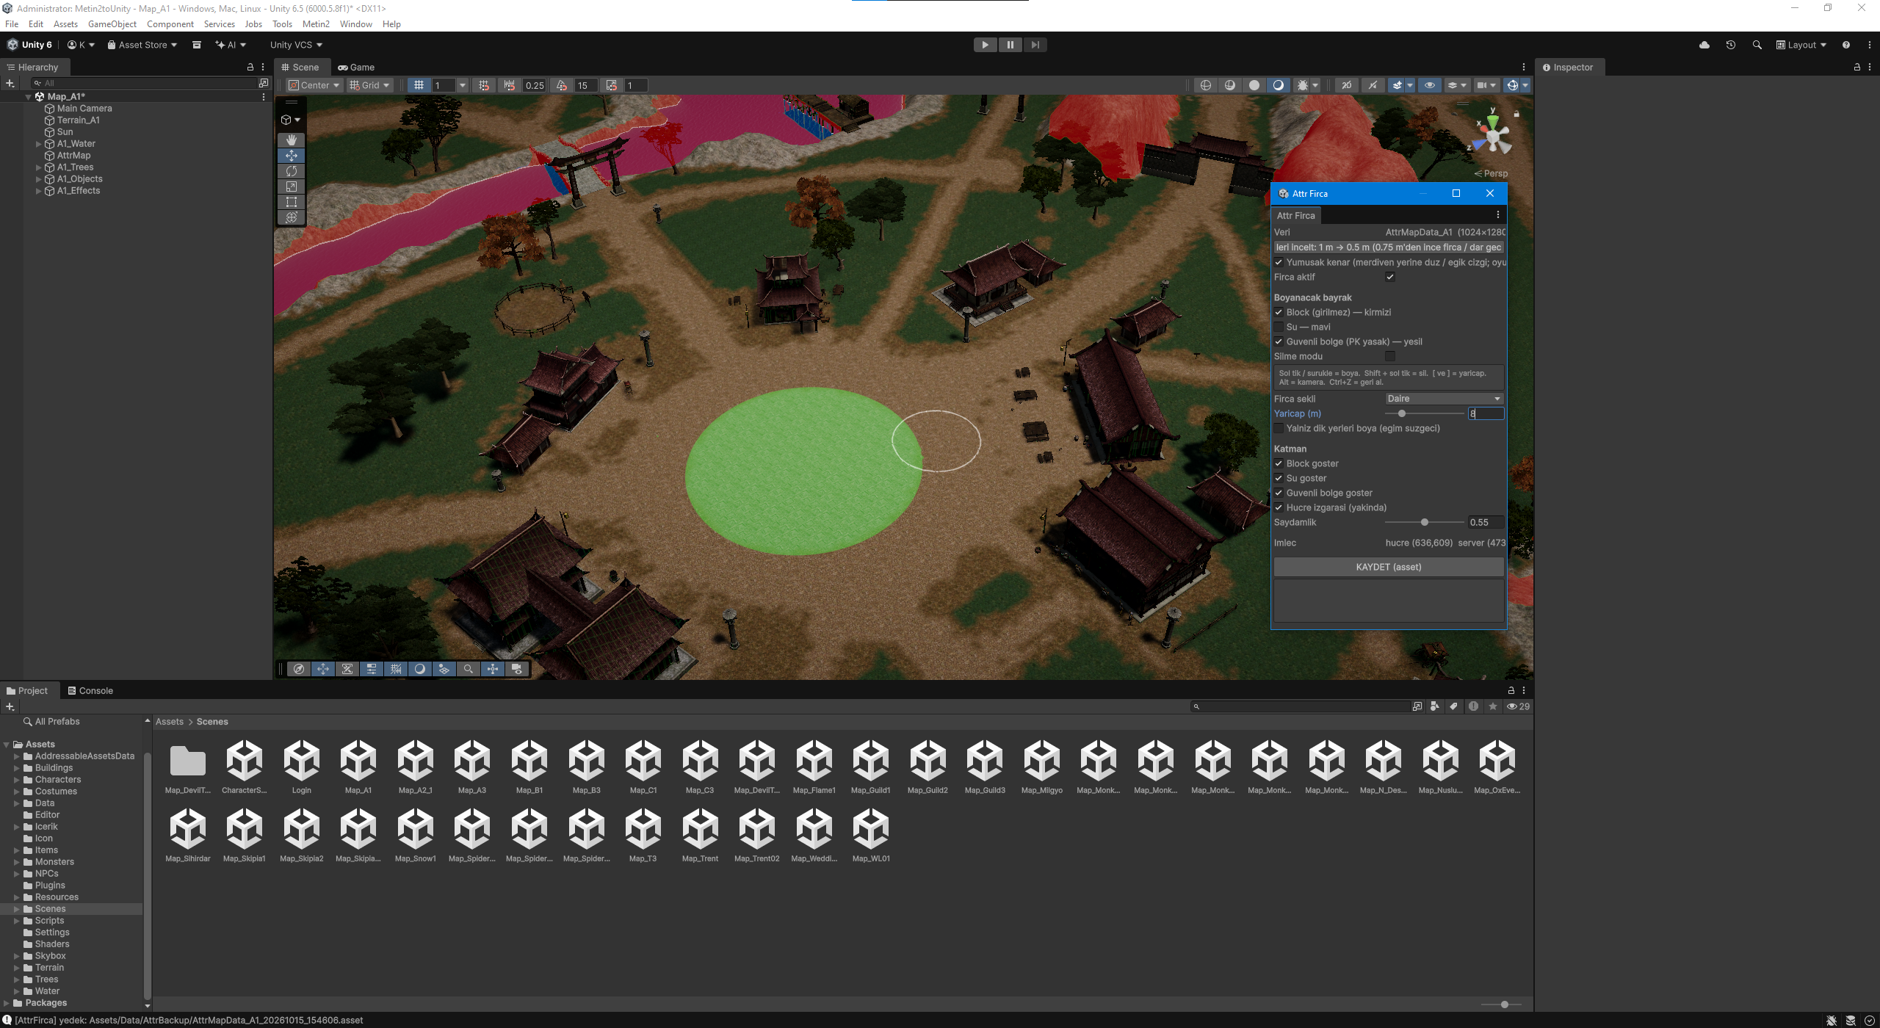1880x1028 pixels.
Task: Expand the A1_Water hierarchy item
Action: point(39,144)
